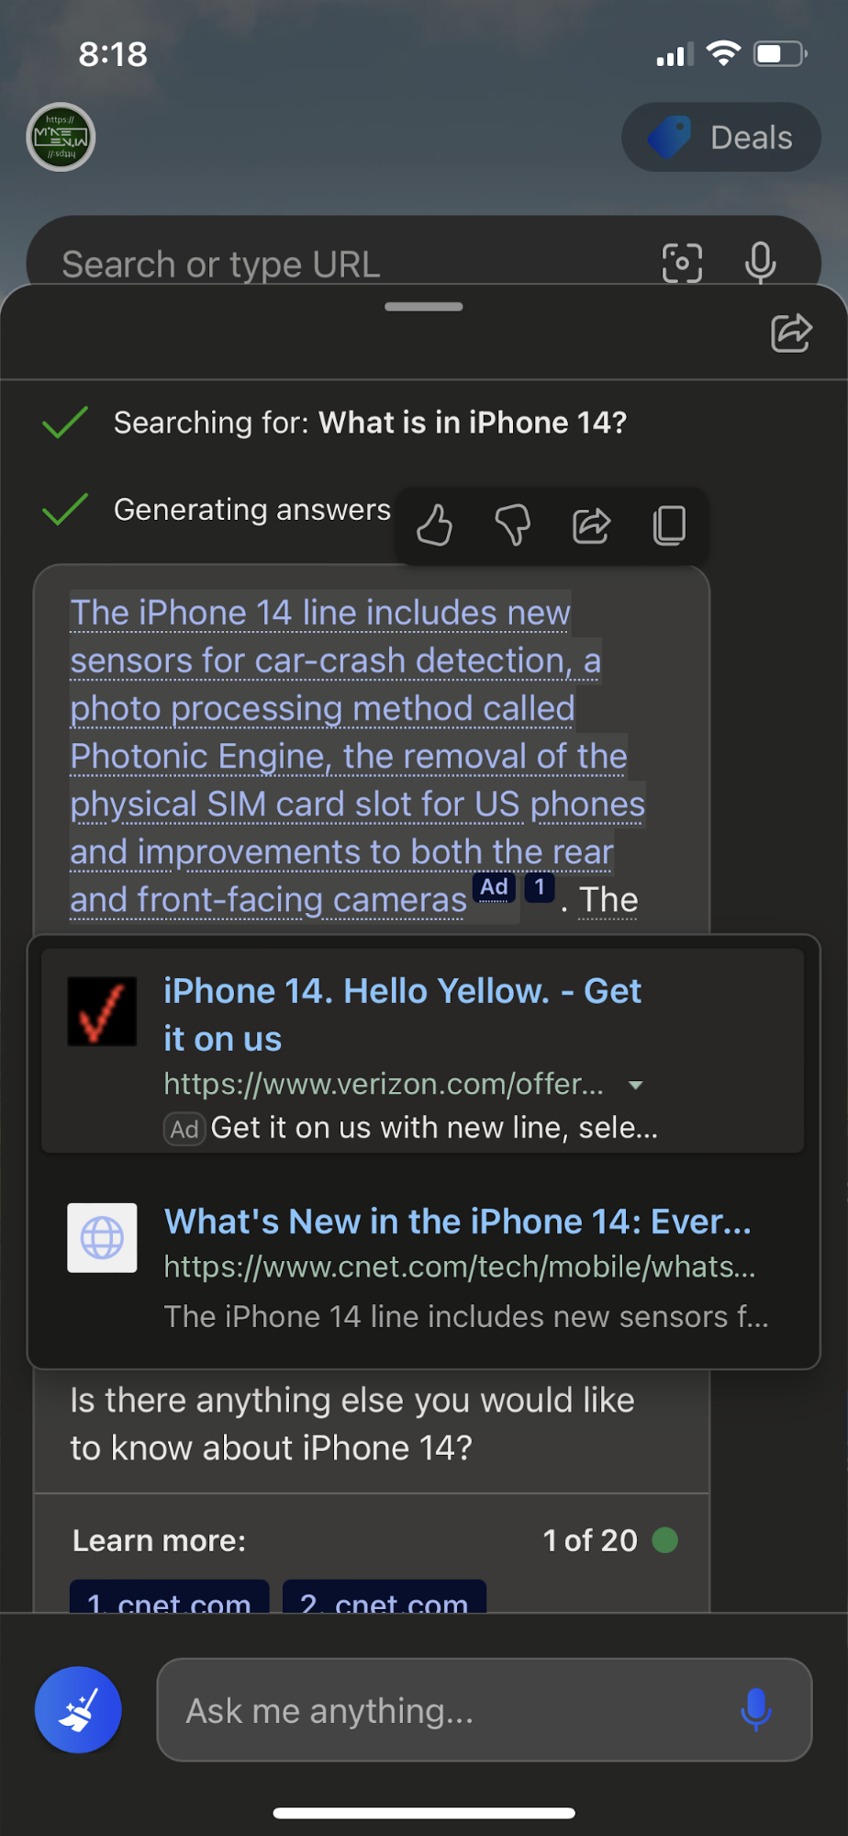Tap the voice input mic in chat box
Image resolution: width=848 pixels, height=1836 pixels.
tap(755, 1709)
